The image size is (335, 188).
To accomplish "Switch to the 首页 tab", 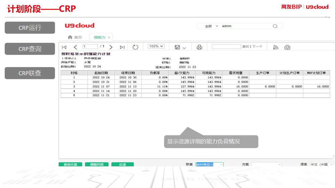I will [x=78, y=37].
